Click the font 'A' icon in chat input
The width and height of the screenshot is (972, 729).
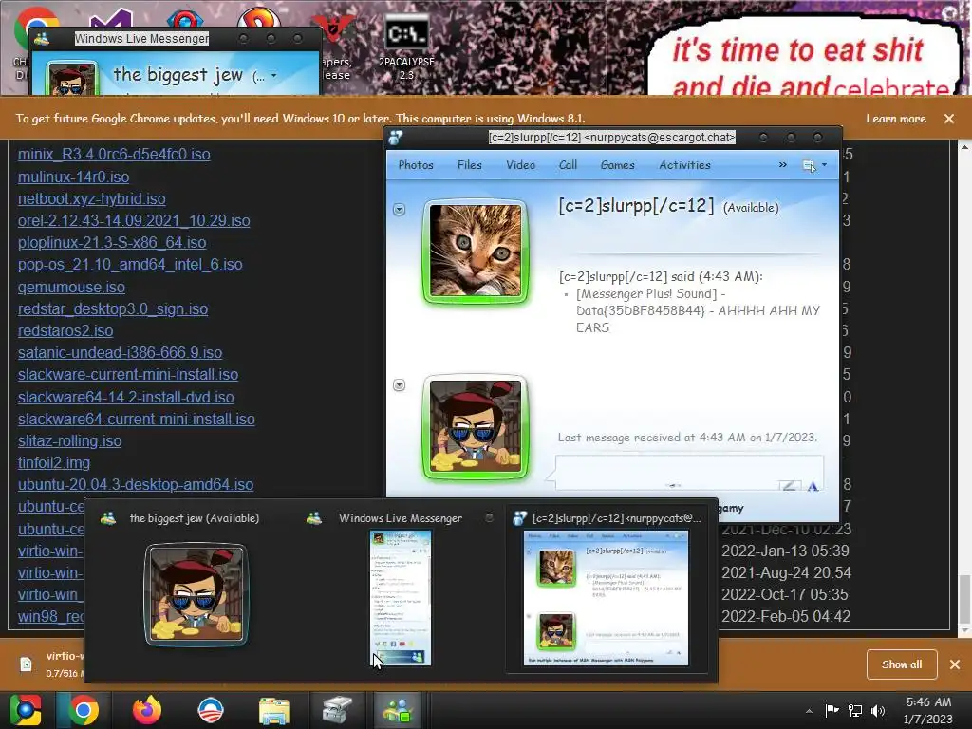[x=813, y=486]
